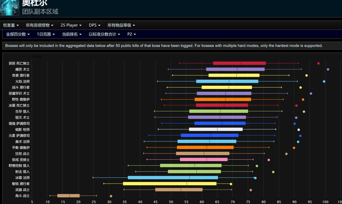Click the 野兽控制 猎人 row label
Screen dimensions: 342x204
click(19, 166)
